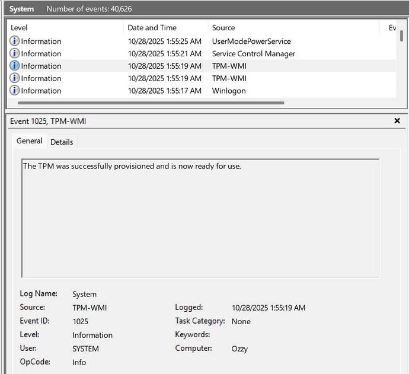Click the Computer name Ozzy
The image size is (409, 374).
239,349
